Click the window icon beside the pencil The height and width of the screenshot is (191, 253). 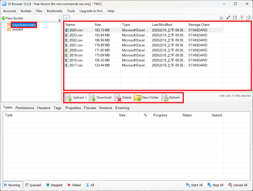pyautogui.click(x=235, y=18)
